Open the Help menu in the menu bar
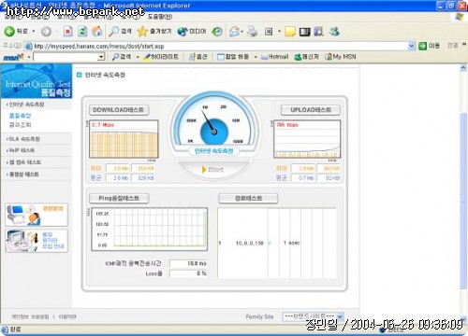This screenshot has width=468, height=336. click(x=160, y=17)
